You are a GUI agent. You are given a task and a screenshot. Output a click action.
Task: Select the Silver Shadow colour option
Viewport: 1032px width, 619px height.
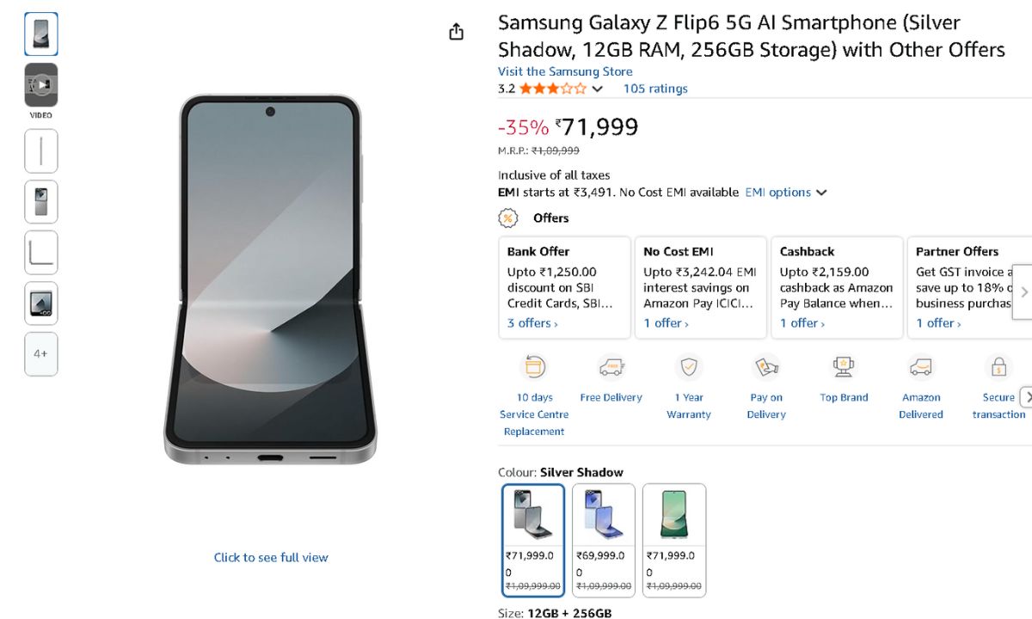tap(533, 540)
